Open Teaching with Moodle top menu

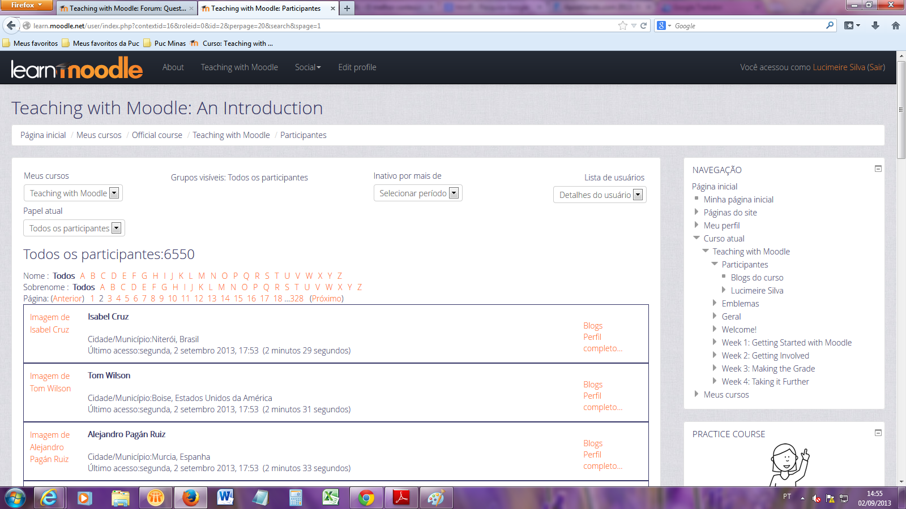pos(239,67)
